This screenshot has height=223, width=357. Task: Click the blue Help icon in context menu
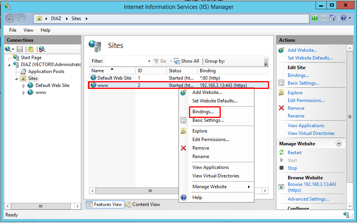tap(184, 197)
